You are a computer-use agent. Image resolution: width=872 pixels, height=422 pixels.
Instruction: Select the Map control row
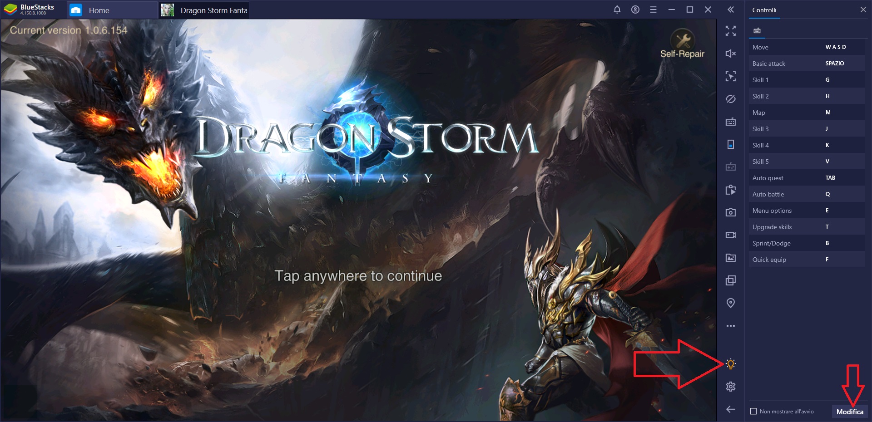tap(807, 113)
